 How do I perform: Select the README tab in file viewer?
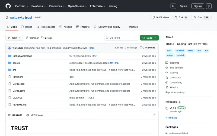[15, 115]
